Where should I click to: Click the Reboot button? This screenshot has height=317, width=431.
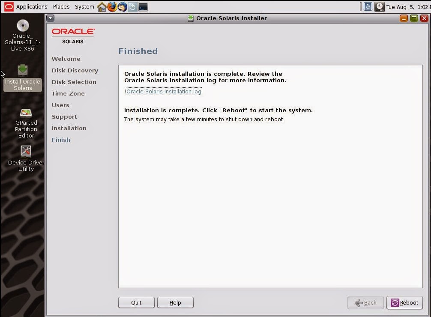[x=404, y=302]
